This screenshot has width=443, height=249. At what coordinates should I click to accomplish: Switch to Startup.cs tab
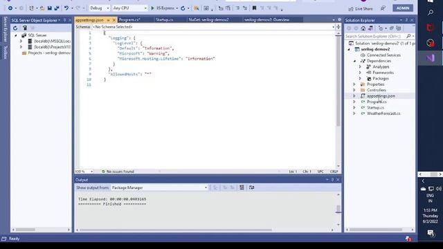point(165,20)
